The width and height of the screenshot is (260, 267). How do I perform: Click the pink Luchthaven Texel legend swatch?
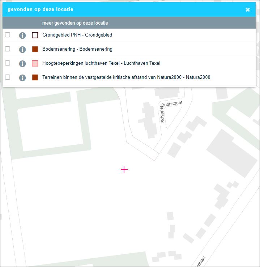point(35,63)
